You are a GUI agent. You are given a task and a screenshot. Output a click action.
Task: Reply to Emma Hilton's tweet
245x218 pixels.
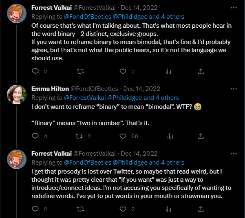(35, 136)
